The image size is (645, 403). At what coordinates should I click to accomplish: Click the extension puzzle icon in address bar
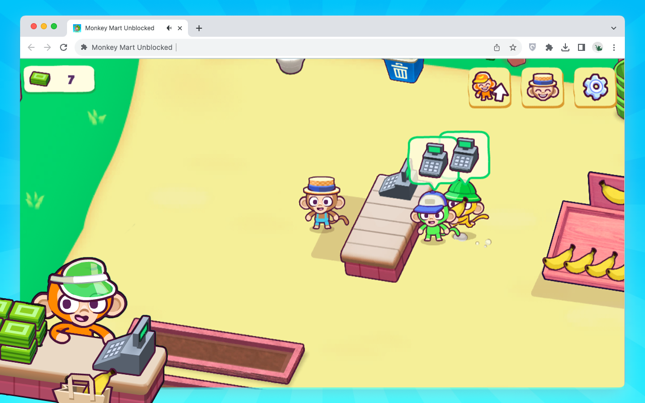click(84, 47)
